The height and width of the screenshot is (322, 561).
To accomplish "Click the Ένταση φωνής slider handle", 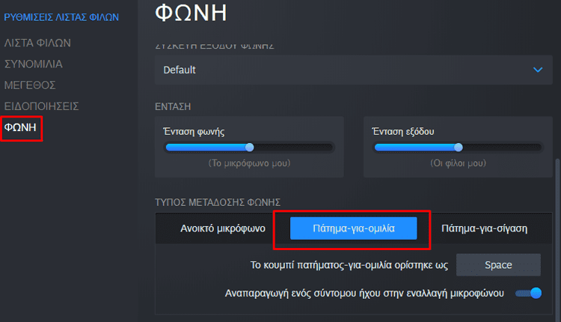I will 249,148.
